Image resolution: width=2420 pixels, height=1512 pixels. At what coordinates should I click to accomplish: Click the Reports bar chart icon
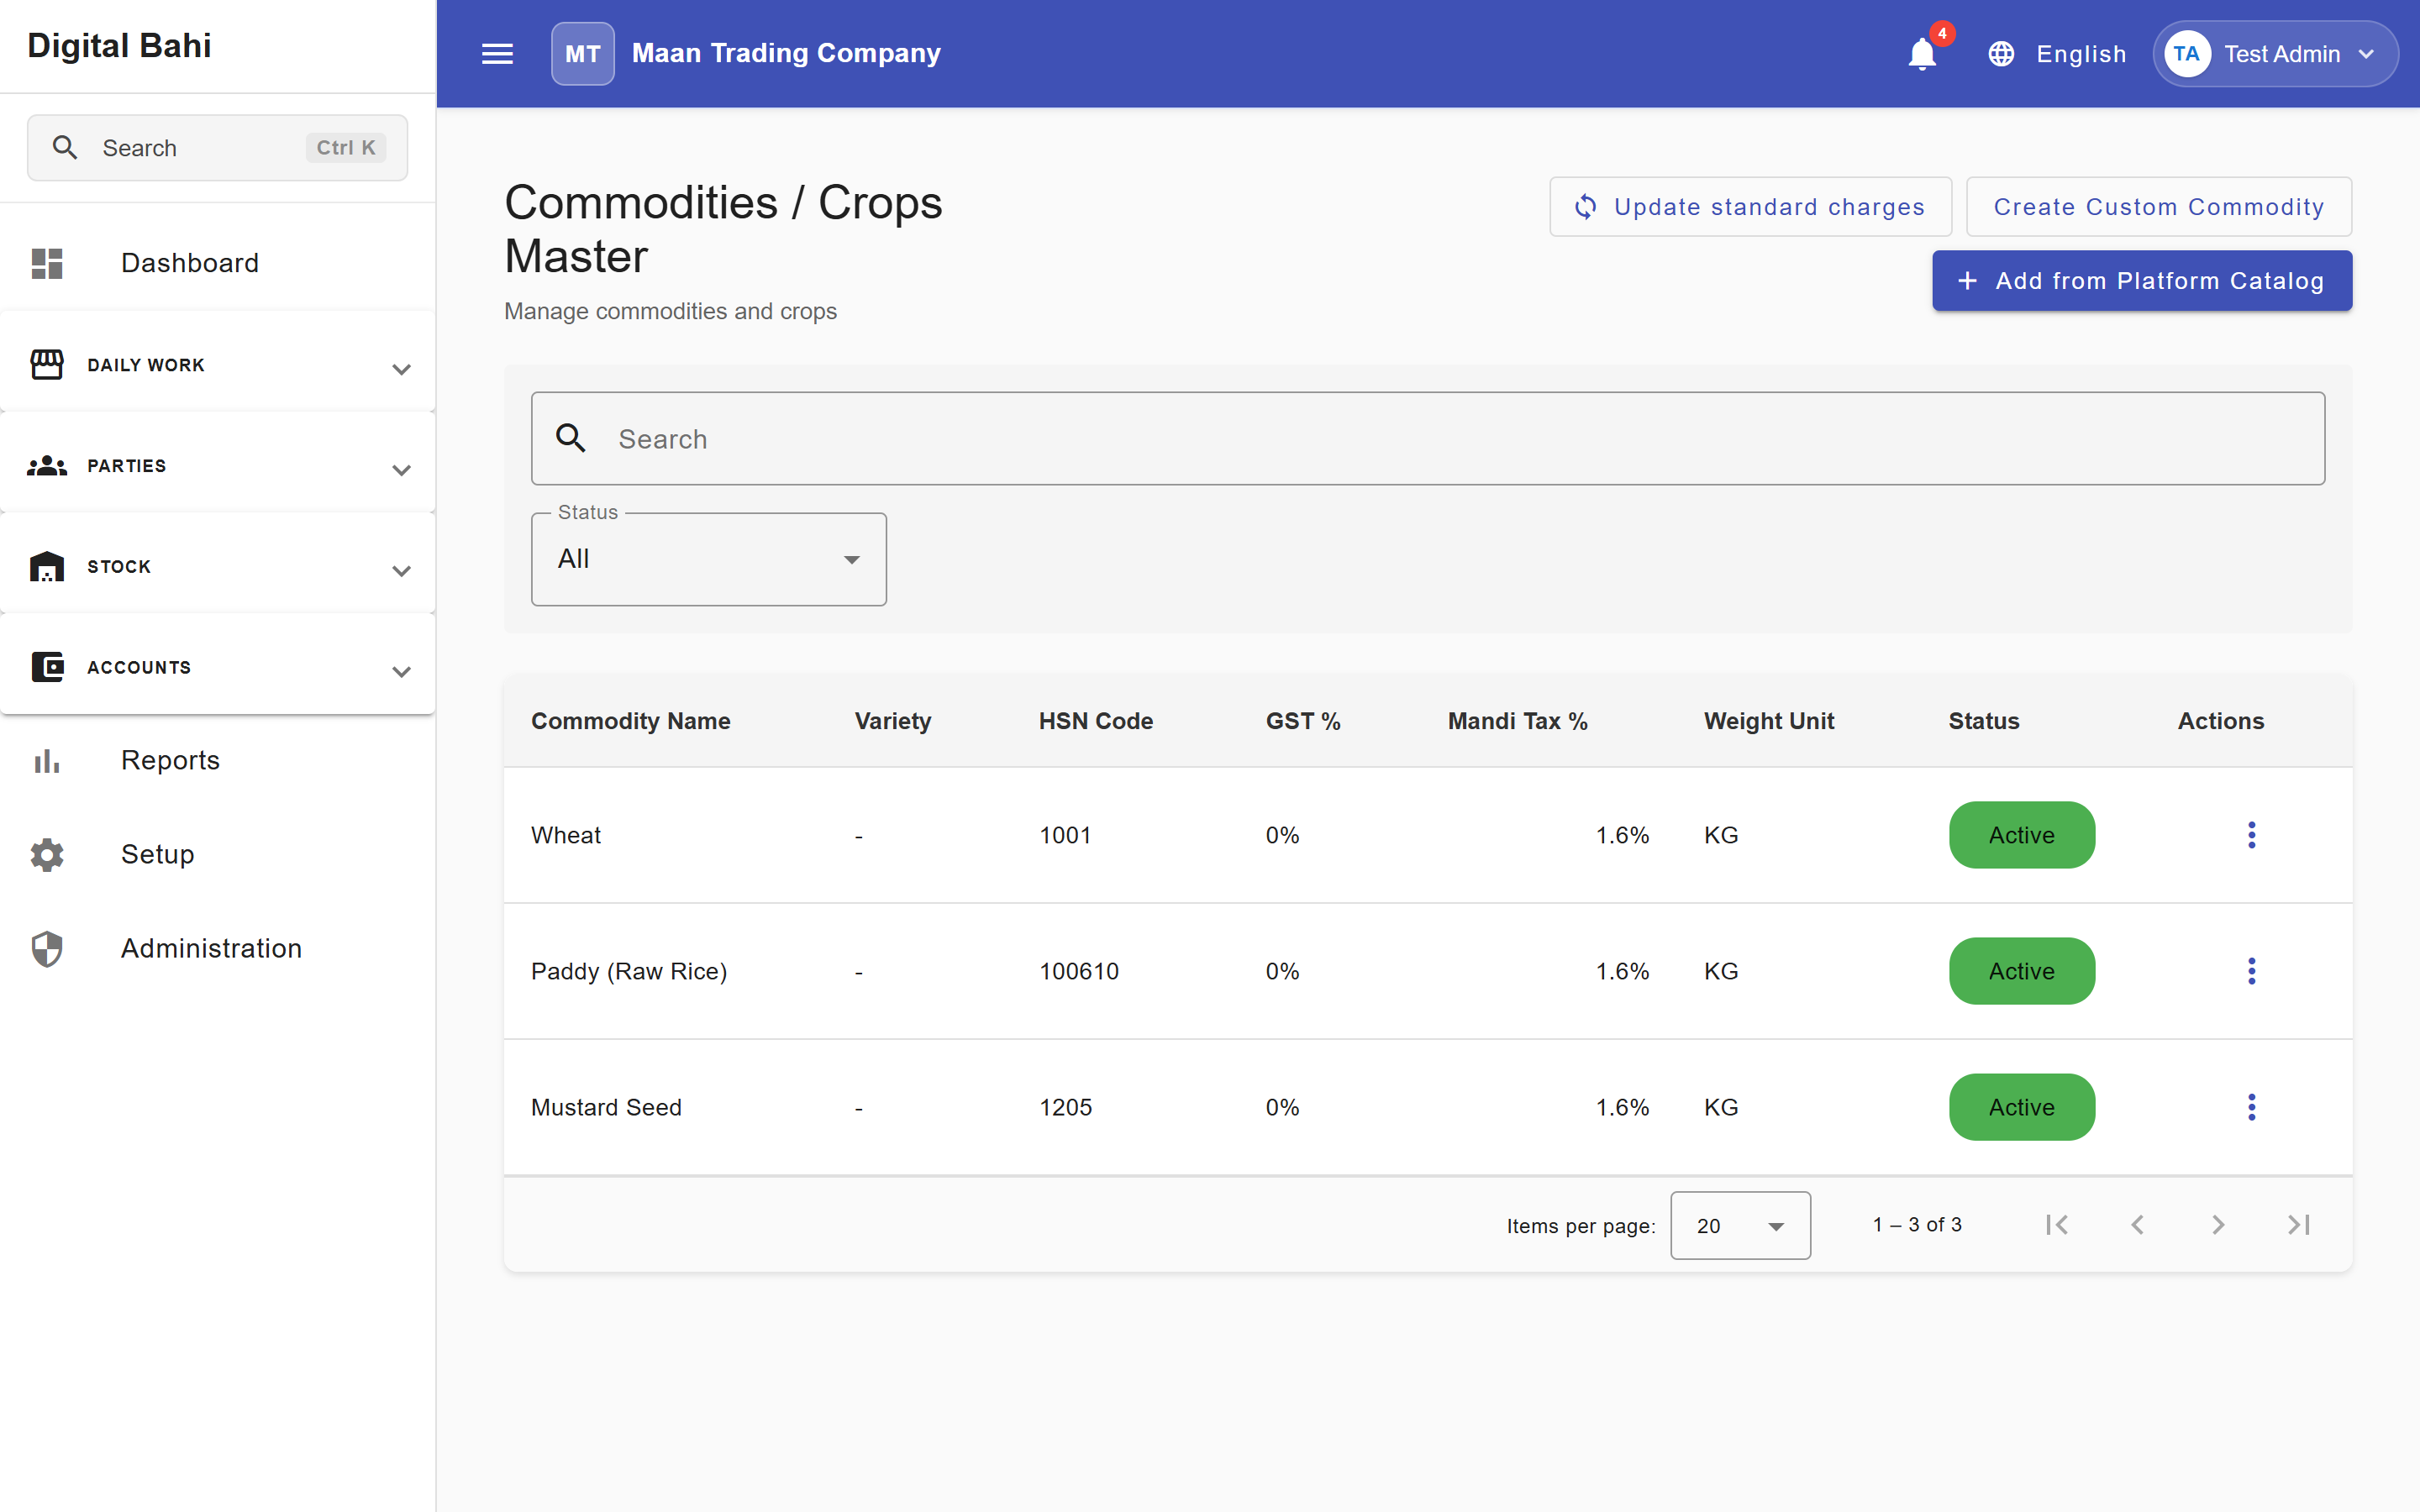click(47, 761)
